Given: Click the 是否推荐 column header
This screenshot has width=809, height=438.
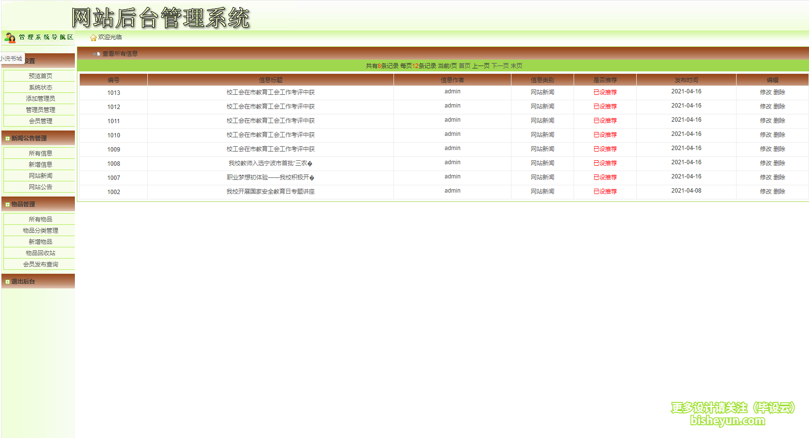Looking at the screenshot, I should coord(605,80).
